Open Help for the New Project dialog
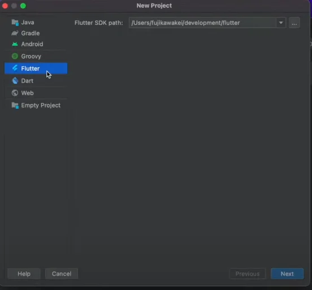The height and width of the screenshot is (290, 312). [x=24, y=274]
